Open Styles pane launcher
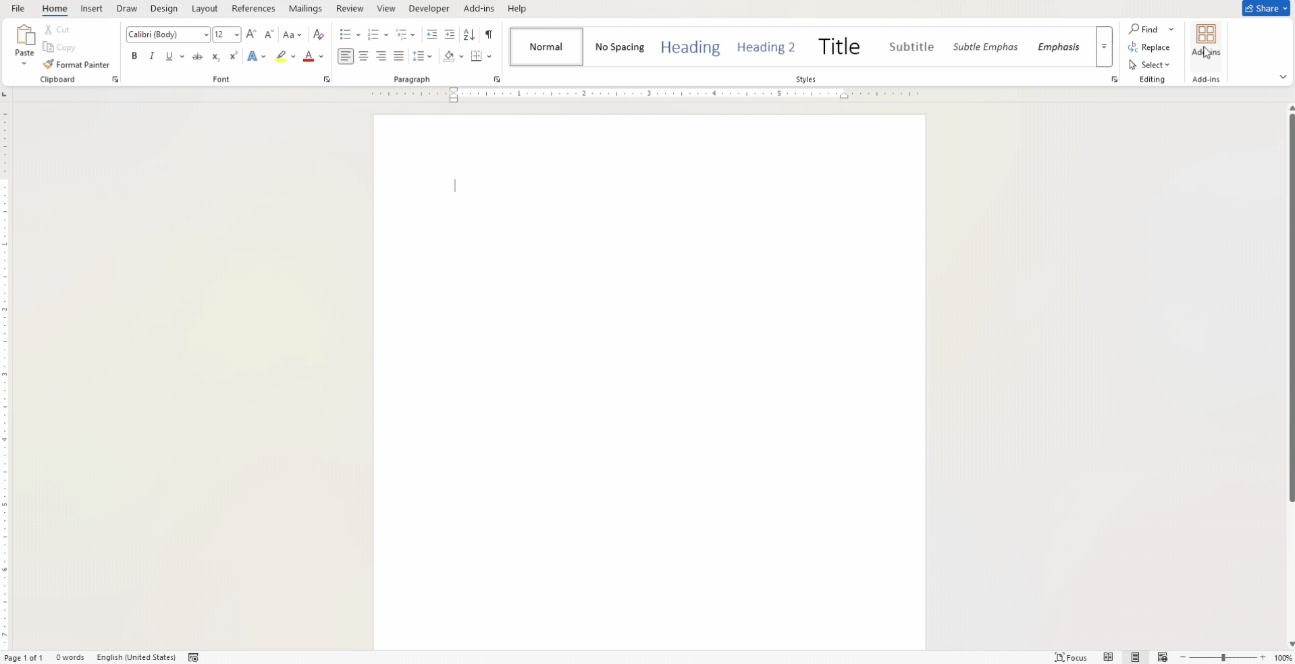Screen dimensions: 1295x664 click(1114, 80)
